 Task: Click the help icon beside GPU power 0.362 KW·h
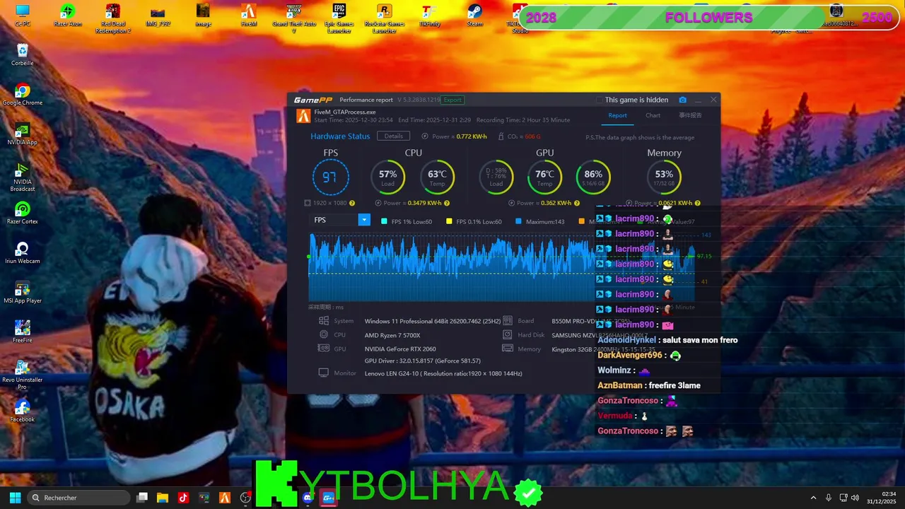point(576,203)
